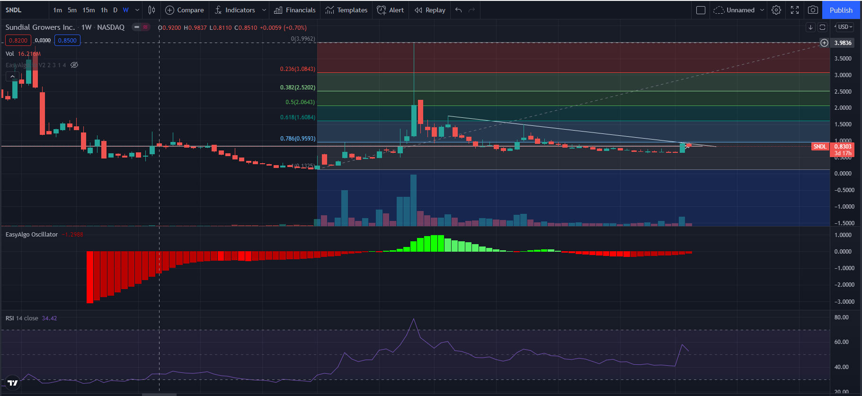Screen dimensions: 862x396
Task: Take a chart snapshot with the camera icon
Action: (x=813, y=10)
